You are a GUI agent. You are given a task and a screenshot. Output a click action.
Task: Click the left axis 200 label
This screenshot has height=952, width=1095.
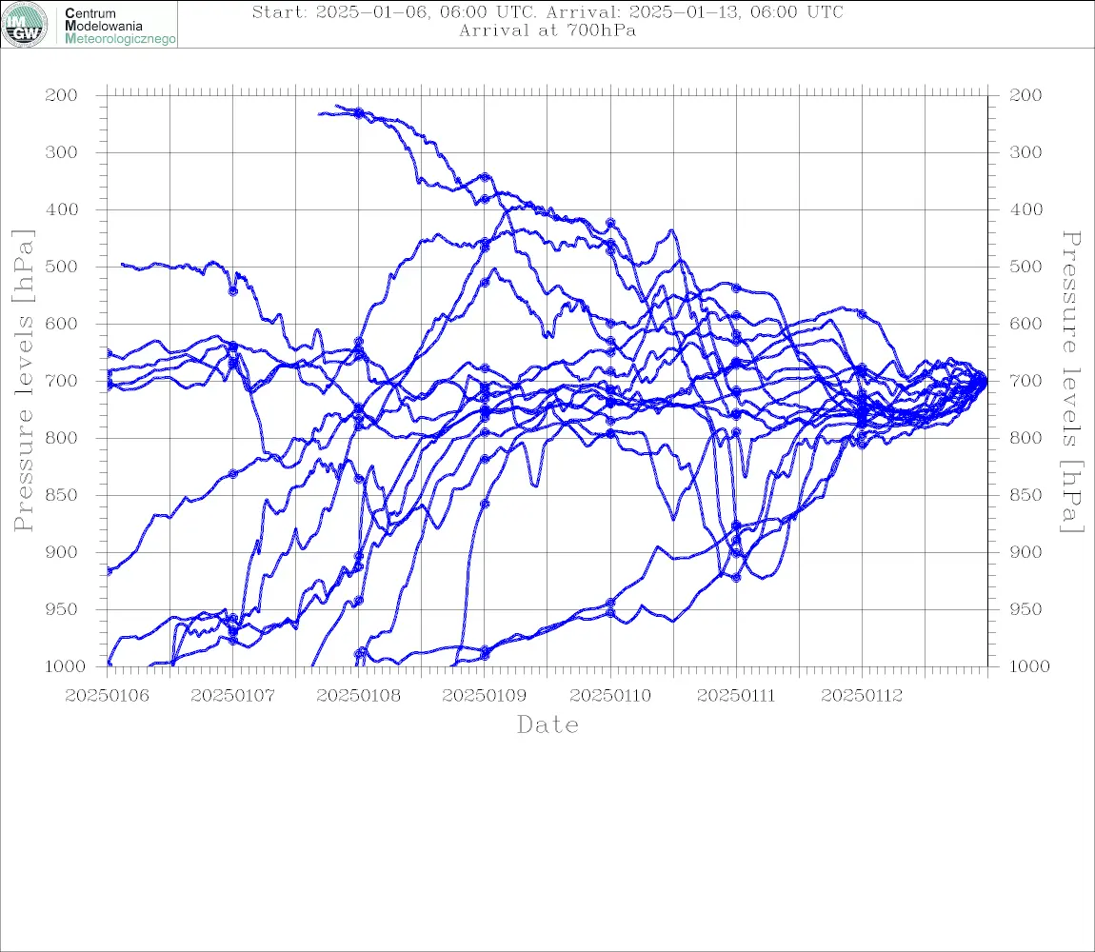click(62, 95)
